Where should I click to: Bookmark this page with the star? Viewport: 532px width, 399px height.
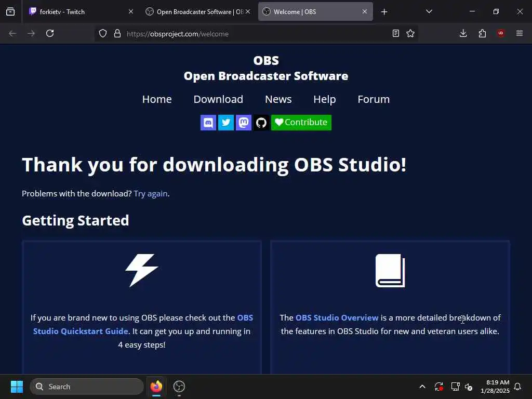pyautogui.click(x=410, y=33)
